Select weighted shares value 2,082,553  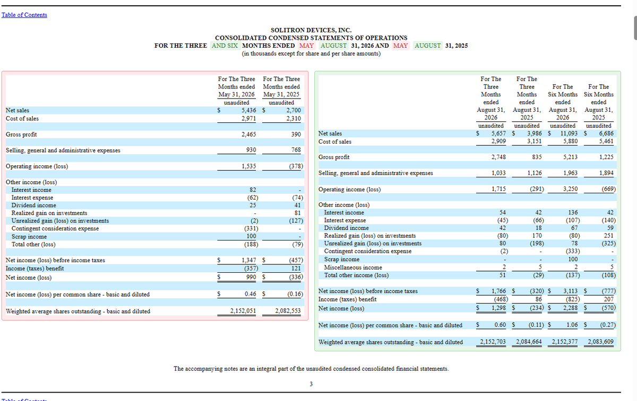[x=288, y=311]
